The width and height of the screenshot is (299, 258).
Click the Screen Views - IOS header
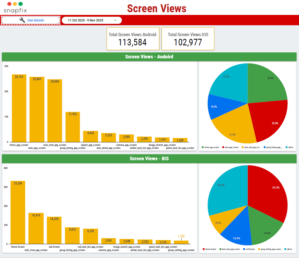click(149, 159)
